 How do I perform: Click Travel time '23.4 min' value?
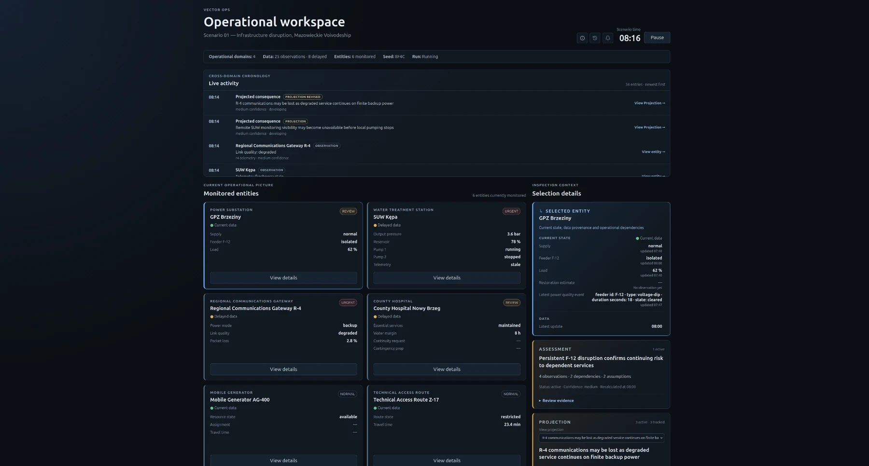(x=512, y=425)
